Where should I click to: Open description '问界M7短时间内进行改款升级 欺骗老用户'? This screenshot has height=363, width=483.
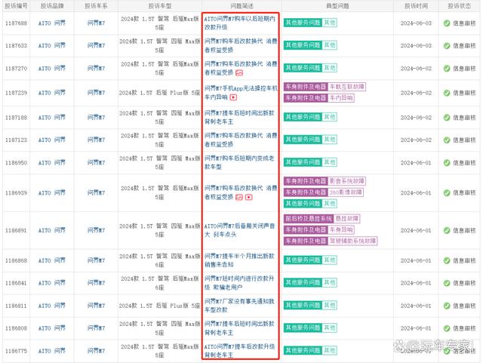239,283
